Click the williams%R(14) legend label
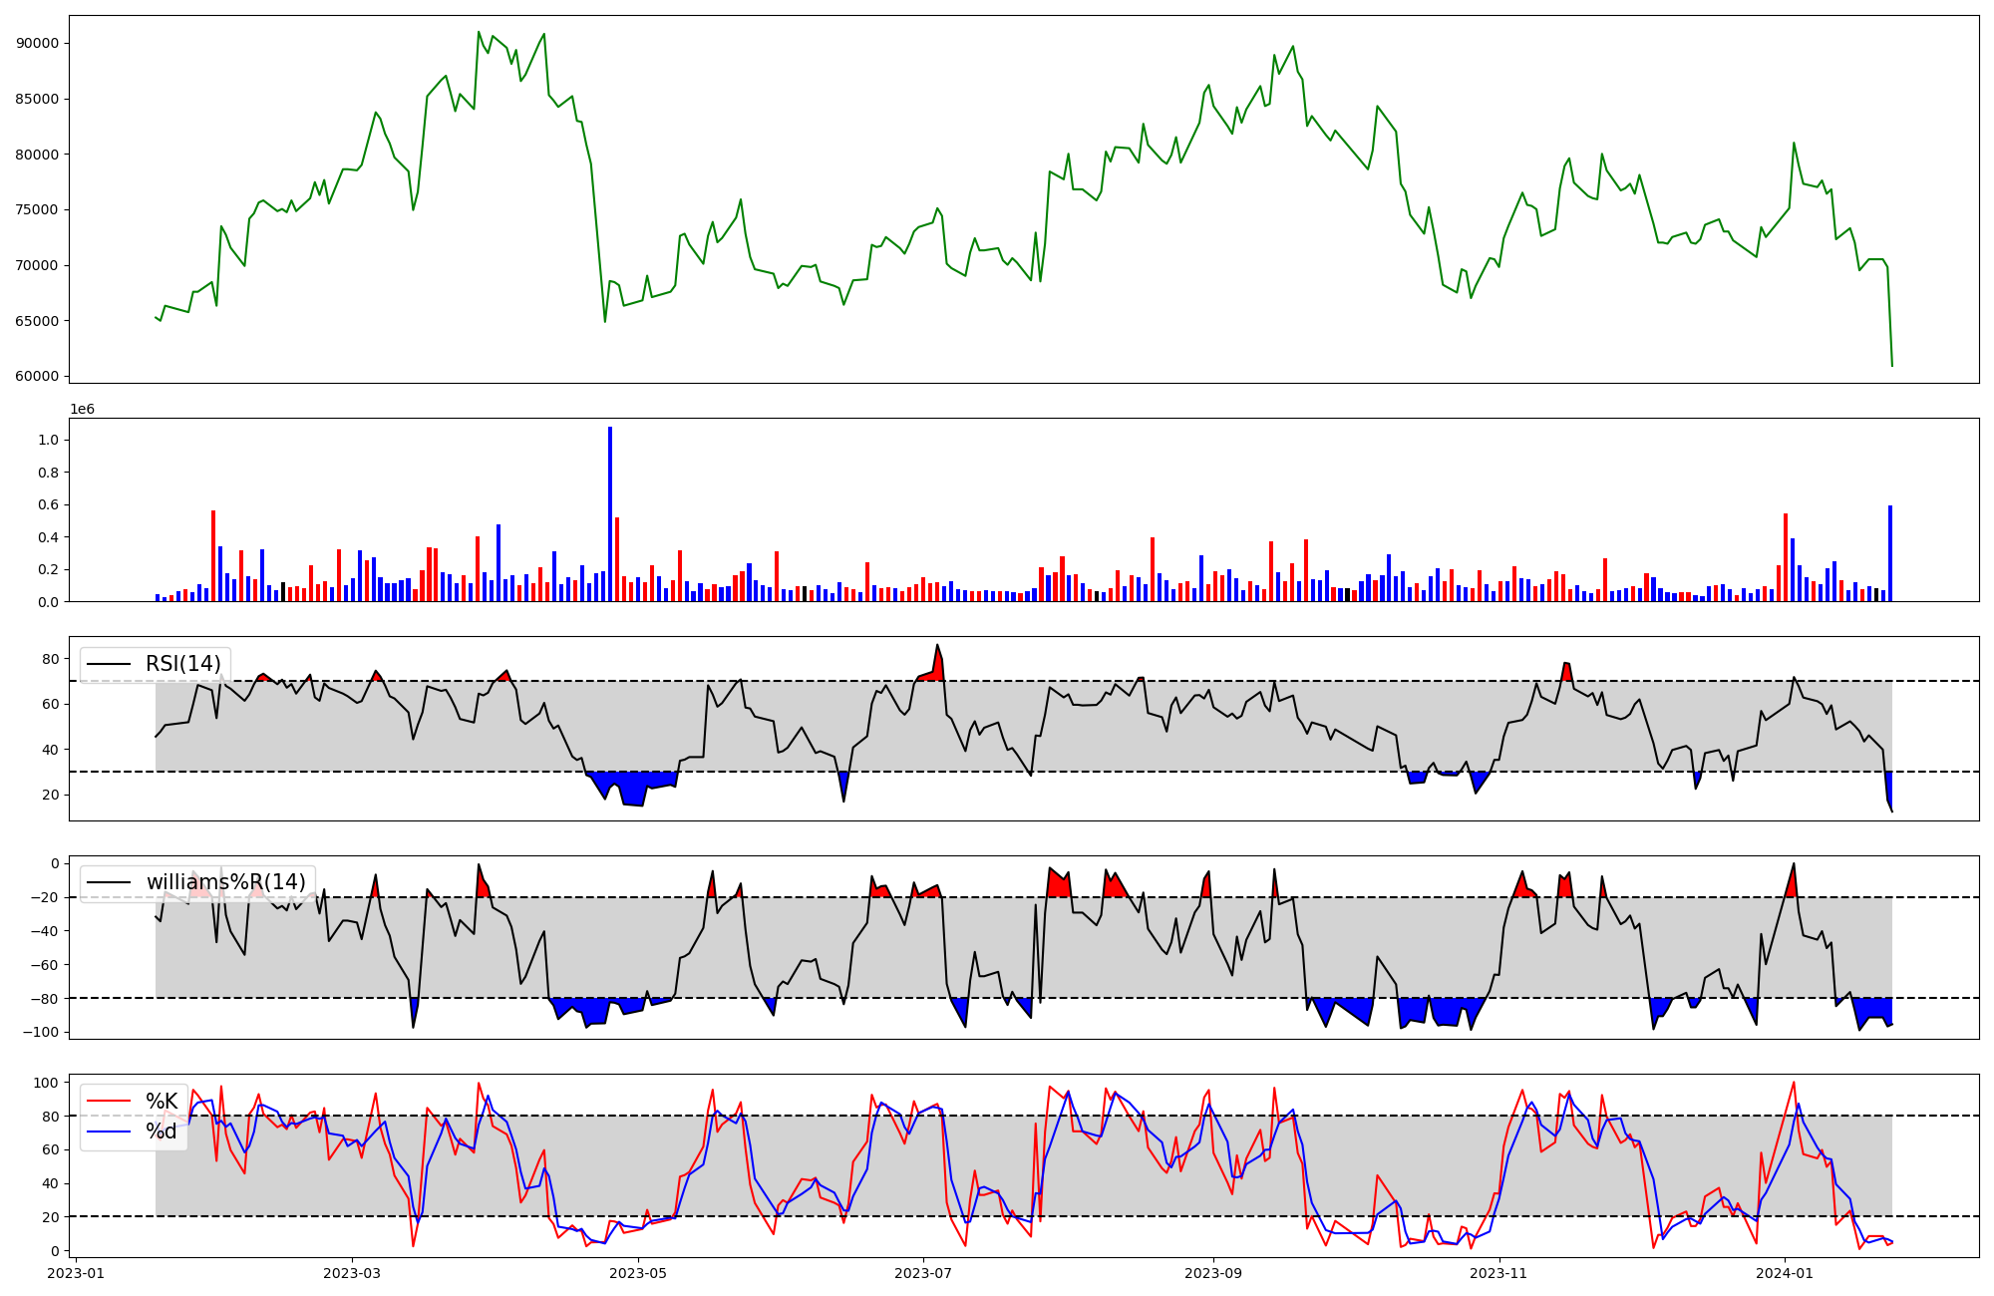Screen dimensions: 1994x1296 point(225,882)
